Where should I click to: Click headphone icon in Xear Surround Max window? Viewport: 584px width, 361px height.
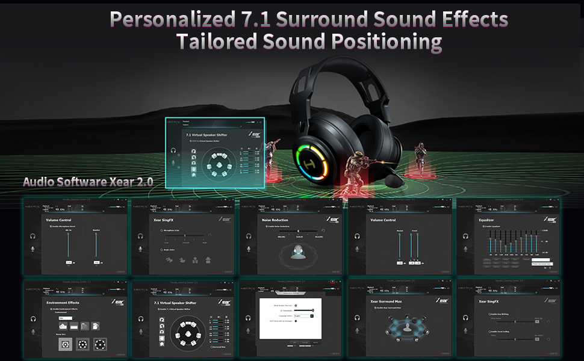[x=357, y=318]
